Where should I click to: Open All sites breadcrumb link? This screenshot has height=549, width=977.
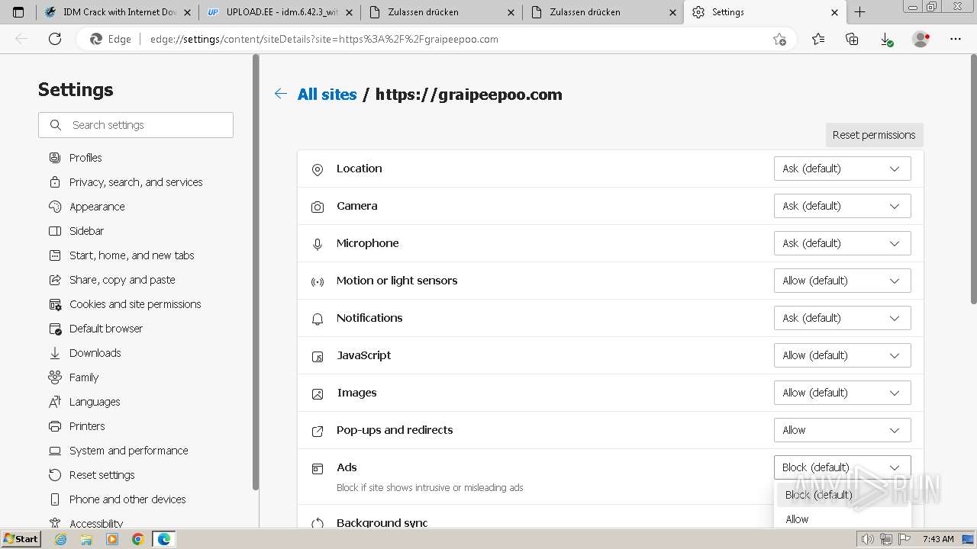point(327,95)
